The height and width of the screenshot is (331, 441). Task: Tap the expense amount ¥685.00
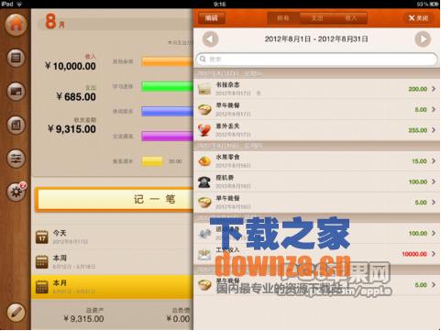pyautogui.click(x=76, y=97)
